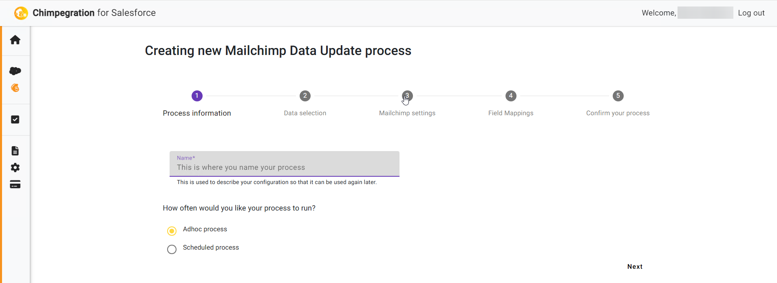Click the Chimpegration for Salesforce title
The image size is (777, 283).
coord(94,13)
